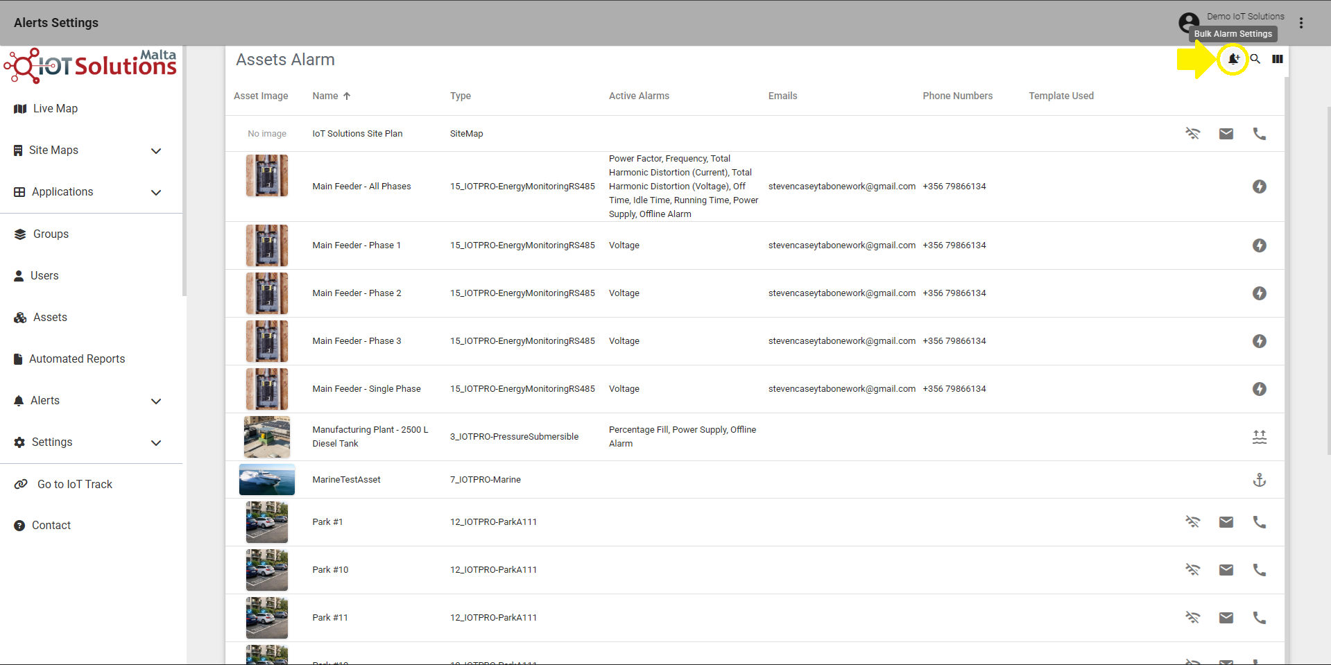
Task: Click phone icon for IoT Solutions Site Plan
Action: pyautogui.click(x=1260, y=134)
